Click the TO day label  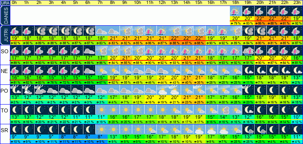click(x=4, y=110)
